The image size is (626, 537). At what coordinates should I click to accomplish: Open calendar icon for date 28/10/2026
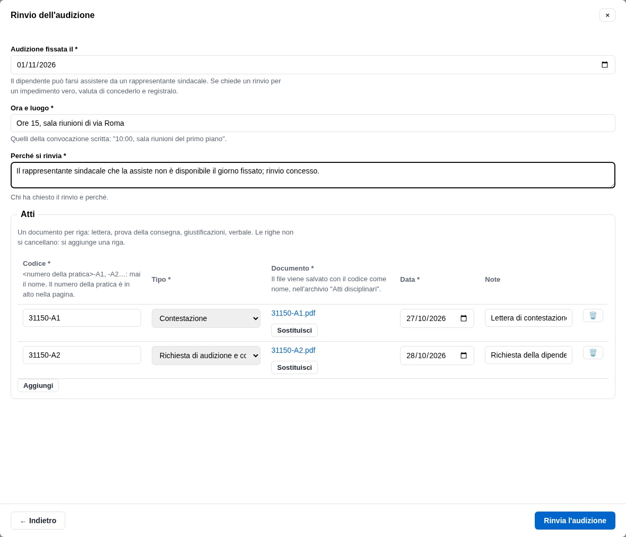coord(463,356)
